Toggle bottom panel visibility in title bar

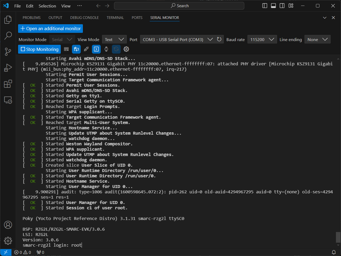[x=273, y=6]
